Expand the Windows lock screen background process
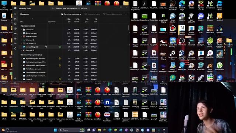Viewport: 236px width, 133px height. click(21, 58)
